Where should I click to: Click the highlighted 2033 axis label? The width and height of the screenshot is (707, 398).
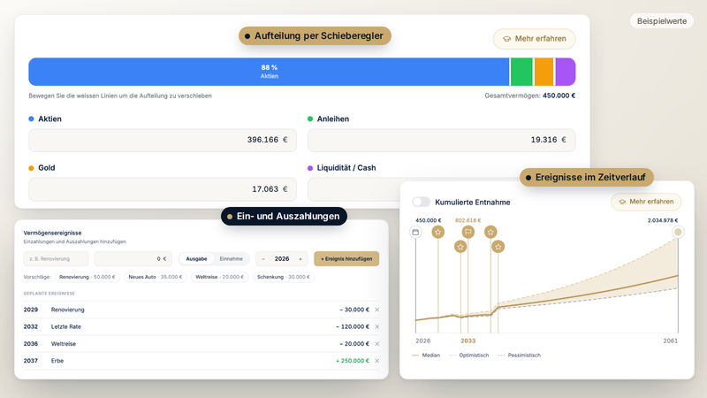468,341
